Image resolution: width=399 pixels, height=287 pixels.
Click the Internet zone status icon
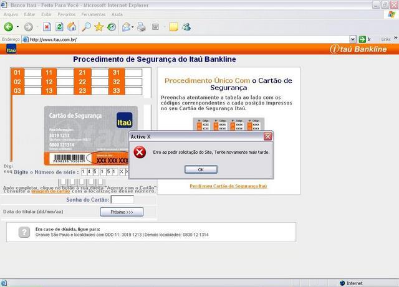pos(342,283)
